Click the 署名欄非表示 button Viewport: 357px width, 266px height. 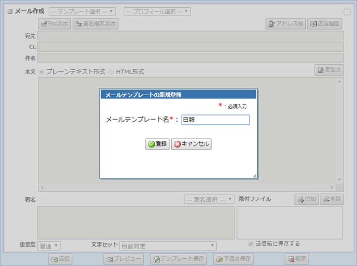(96, 23)
